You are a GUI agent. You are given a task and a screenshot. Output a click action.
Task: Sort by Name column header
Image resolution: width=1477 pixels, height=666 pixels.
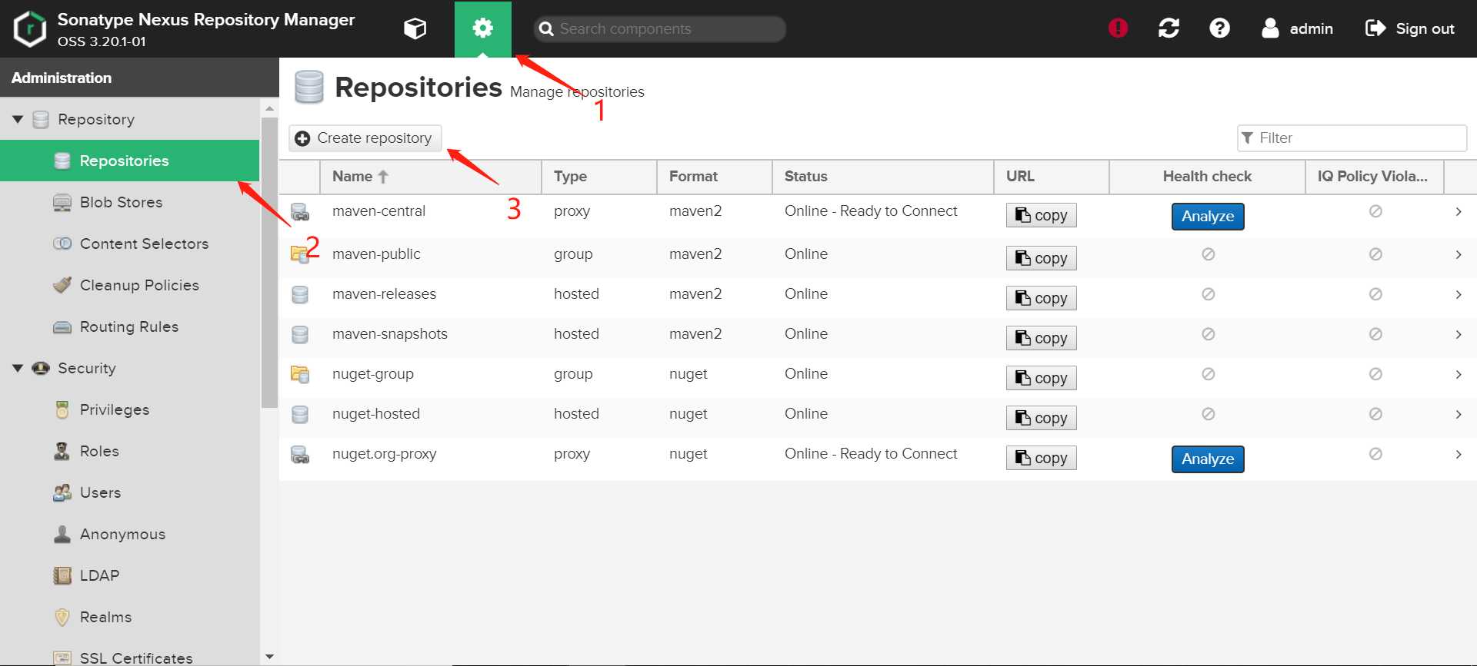[431, 177]
